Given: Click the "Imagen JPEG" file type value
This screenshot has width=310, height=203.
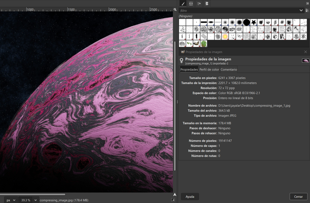Looking at the screenshot, I should coord(227,116).
